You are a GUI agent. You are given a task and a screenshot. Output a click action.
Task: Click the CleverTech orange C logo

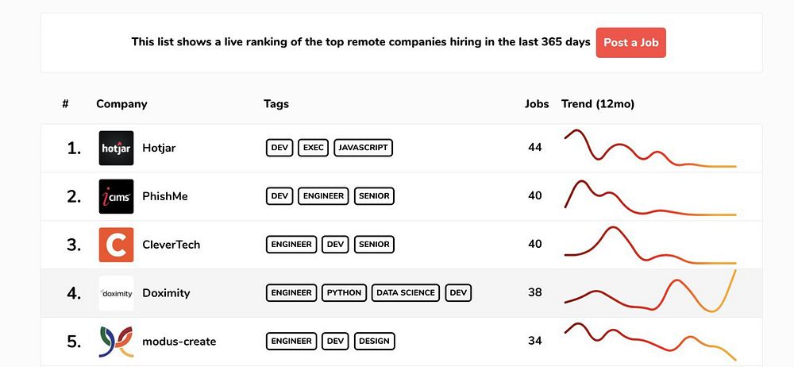[x=116, y=245]
